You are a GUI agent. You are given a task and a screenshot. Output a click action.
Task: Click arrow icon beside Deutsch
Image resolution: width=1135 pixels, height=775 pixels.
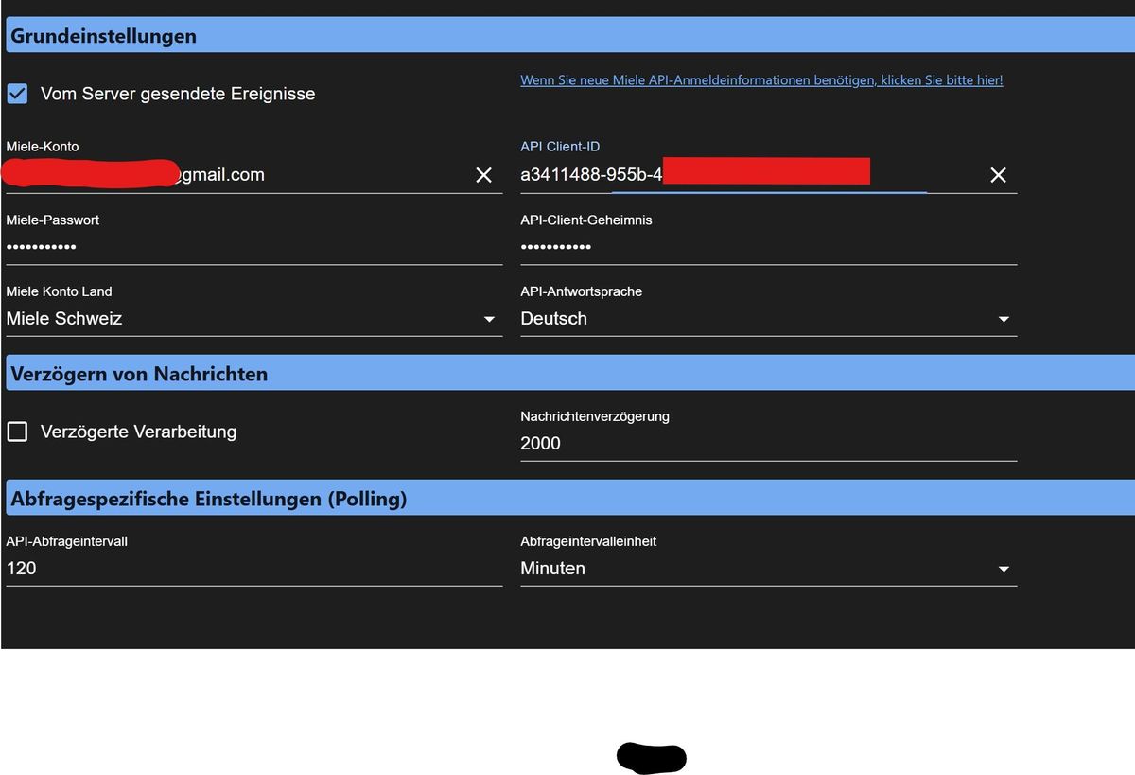pos(1004,320)
